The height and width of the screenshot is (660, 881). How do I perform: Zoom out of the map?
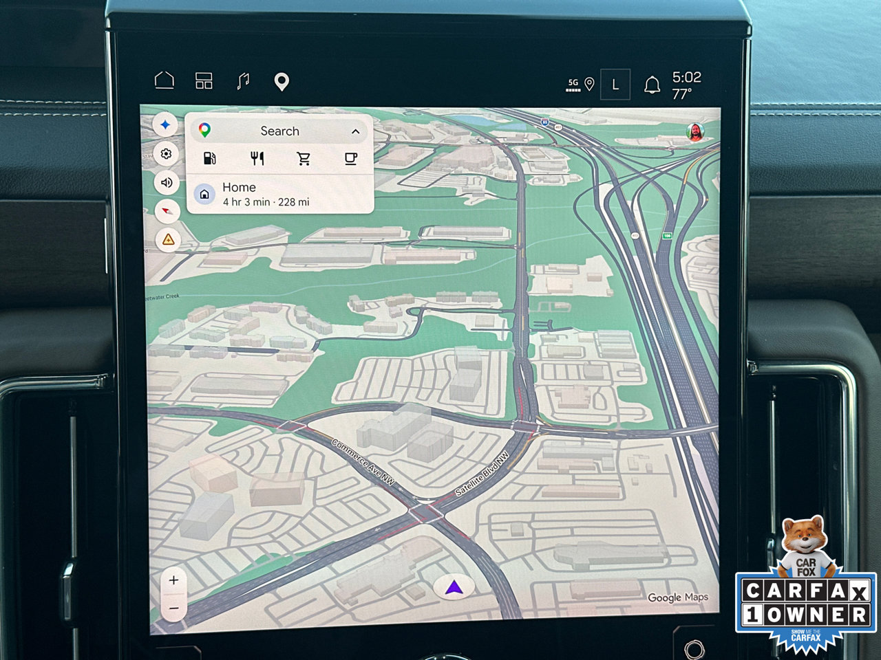(x=174, y=608)
